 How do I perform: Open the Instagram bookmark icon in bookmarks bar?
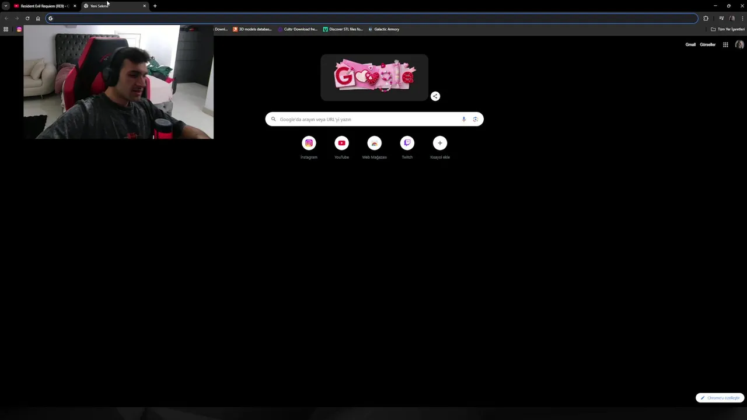19,29
